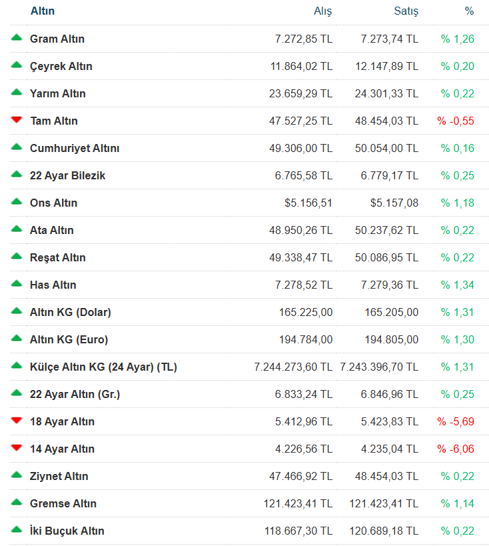Image resolution: width=489 pixels, height=546 pixels.
Task: Open the Gram Altın link
Action: [57, 39]
